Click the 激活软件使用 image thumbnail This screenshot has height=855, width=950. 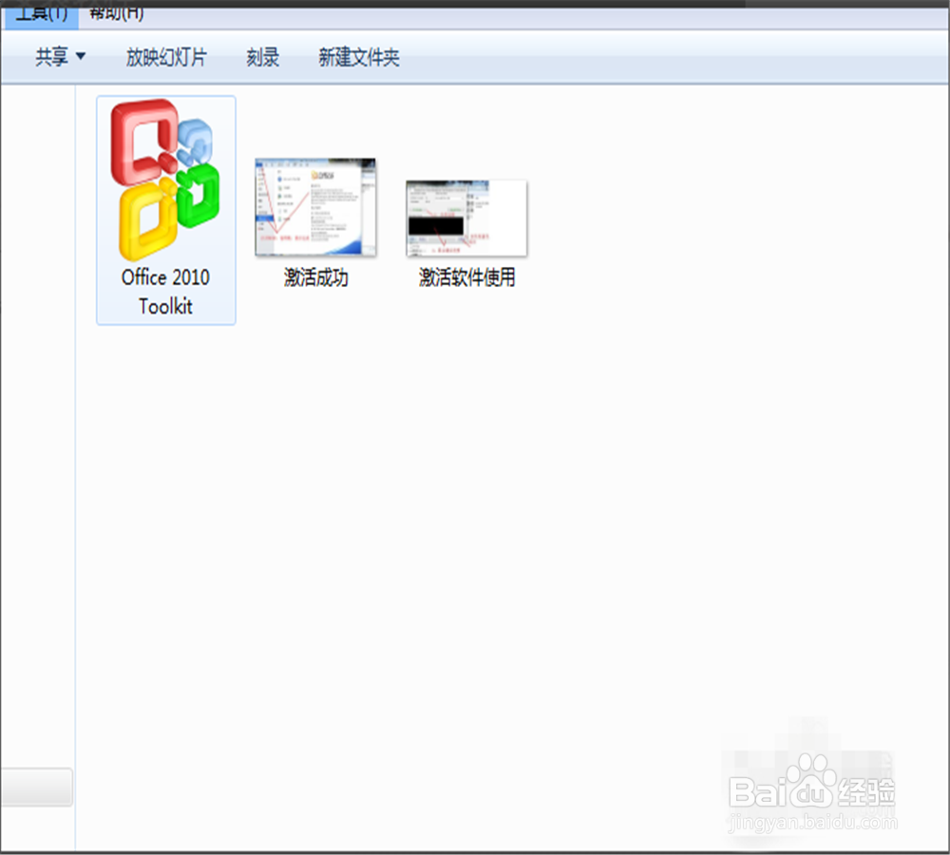pos(466,218)
